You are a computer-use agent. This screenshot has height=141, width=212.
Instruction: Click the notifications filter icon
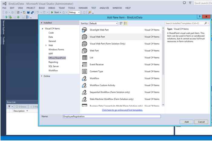pos(190,3)
